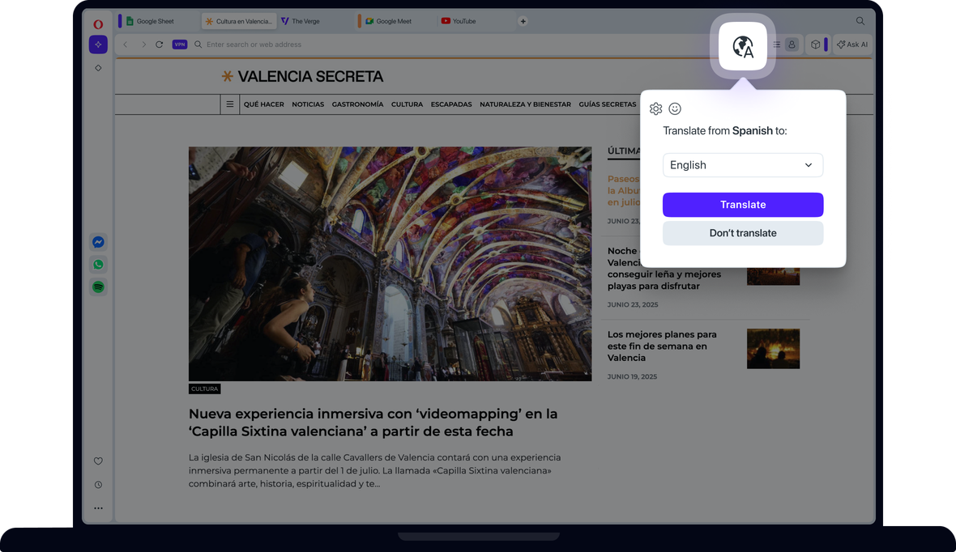Expand the site hamburger menu

click(230, 104)
